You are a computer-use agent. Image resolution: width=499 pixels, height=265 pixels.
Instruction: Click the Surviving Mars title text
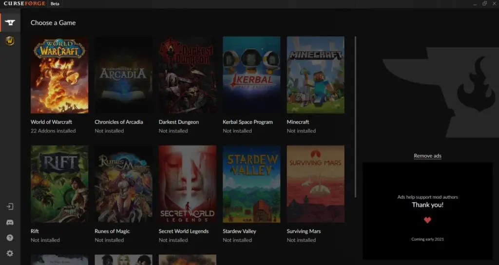tap(304, 231)
